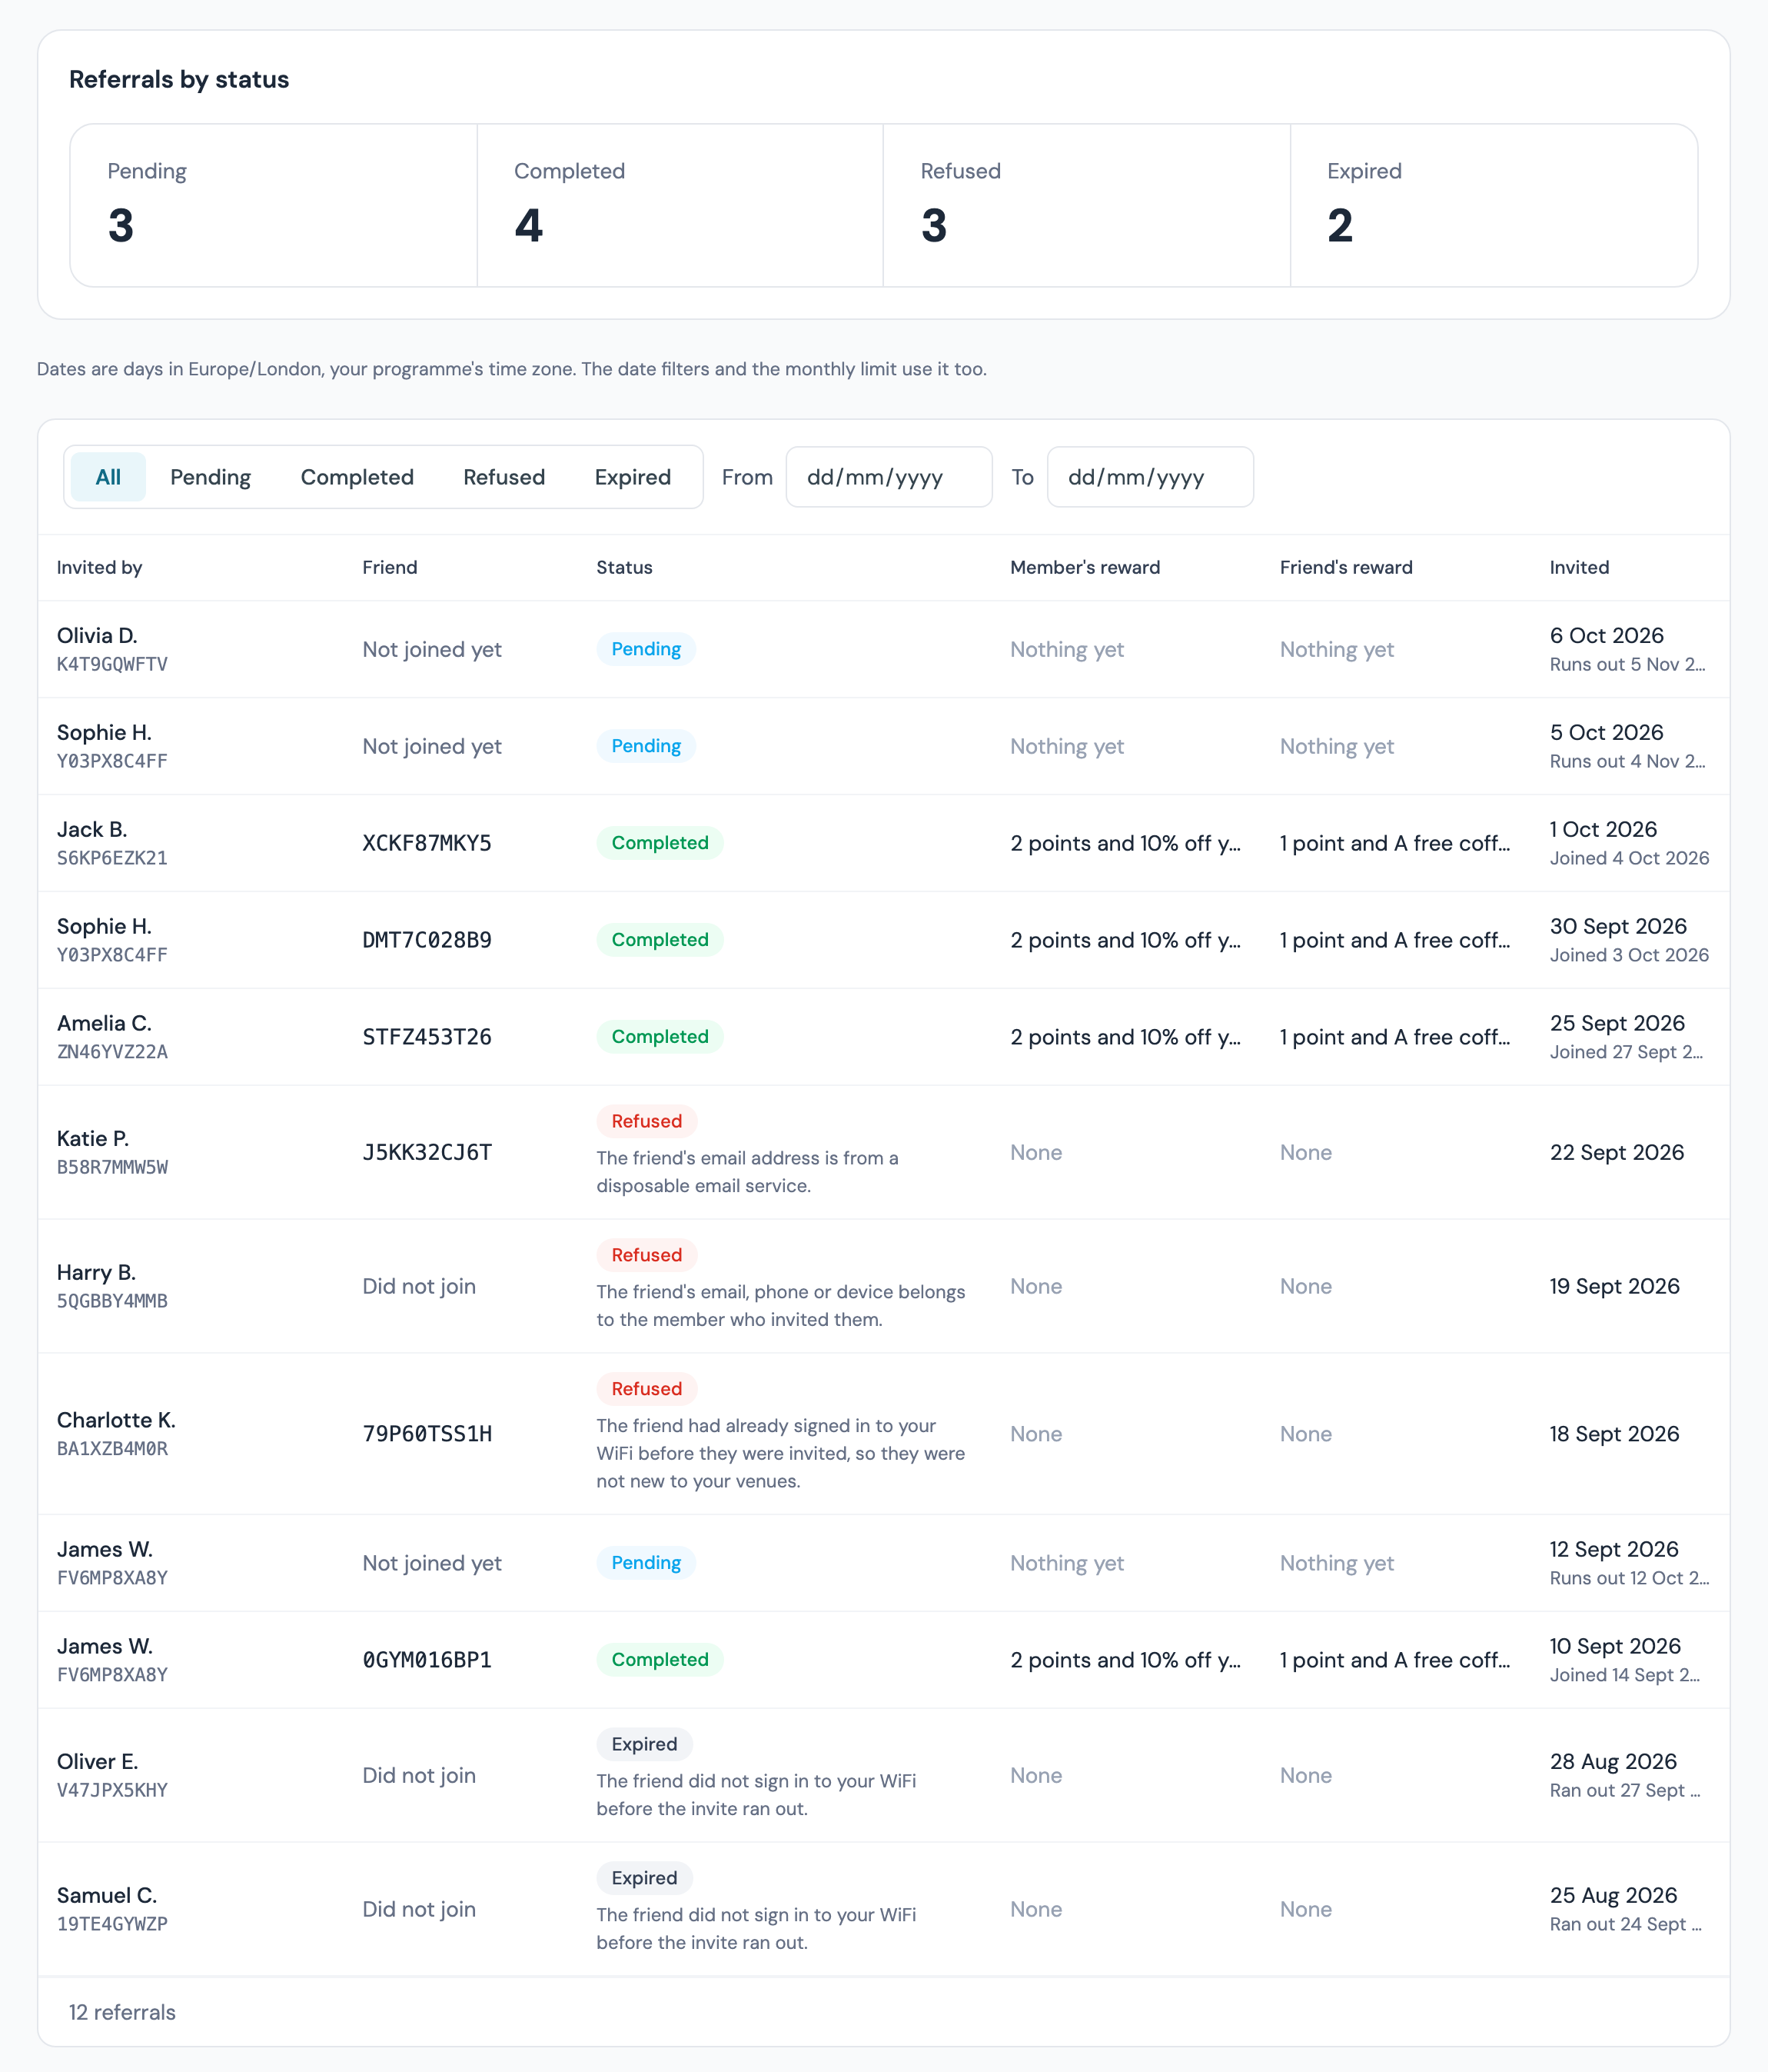The width and height of the screenshot is (1768, 2072).
Task: Click the Status column header
Action: click(x=625, y=567)
